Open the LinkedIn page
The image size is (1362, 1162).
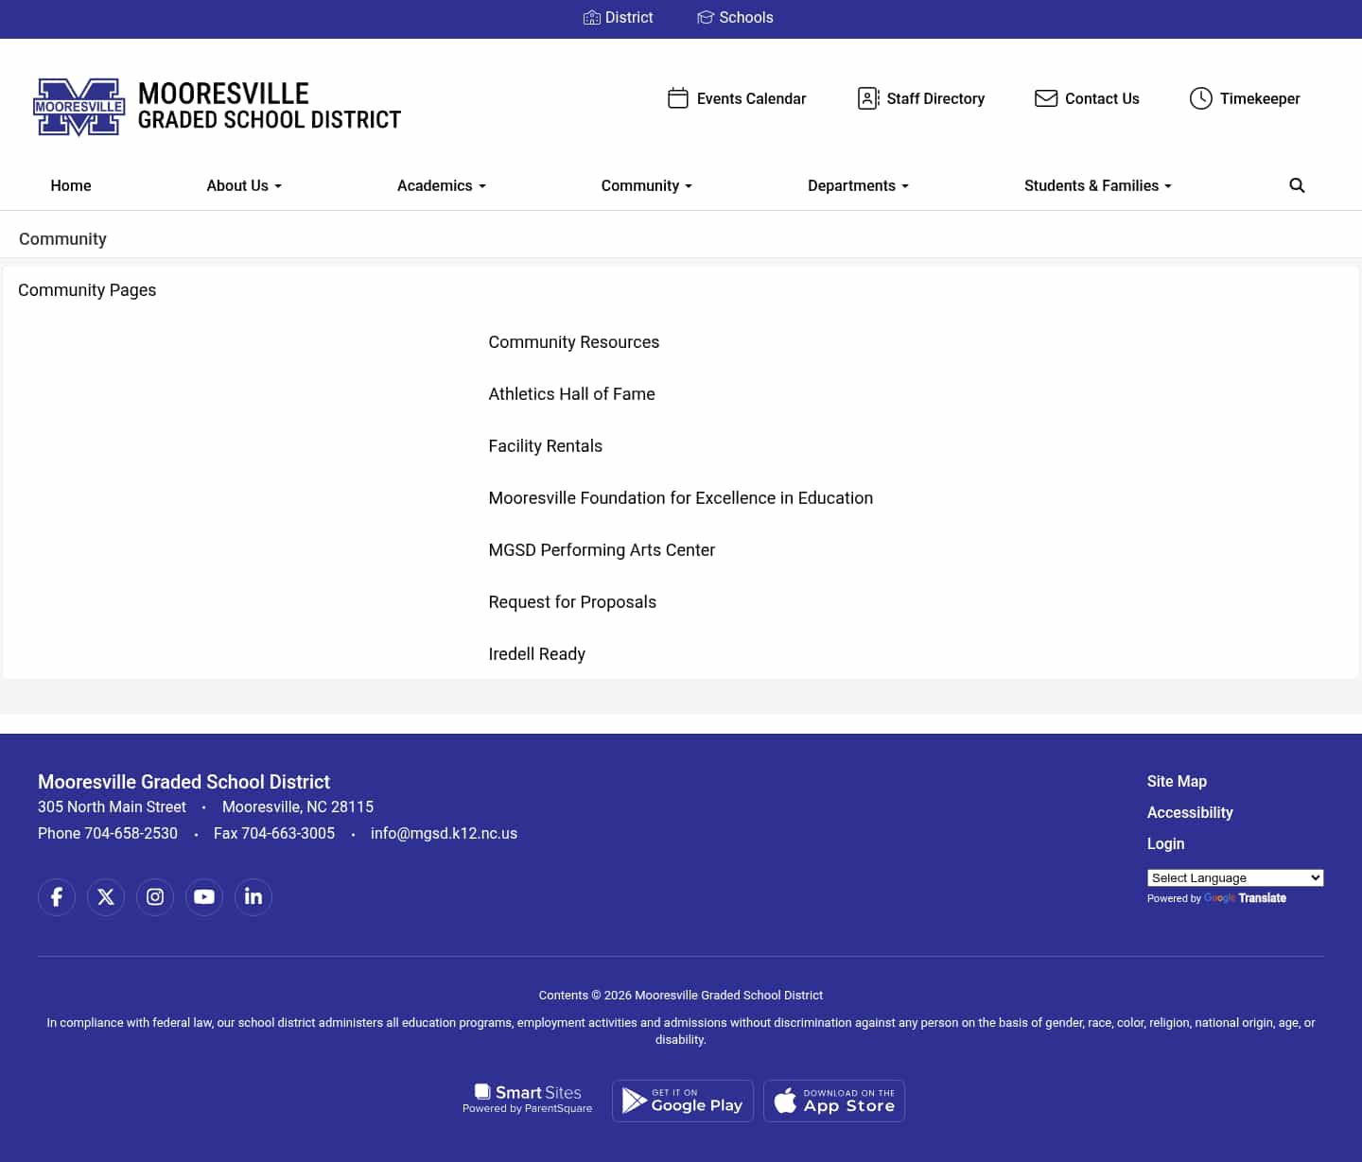253,896
